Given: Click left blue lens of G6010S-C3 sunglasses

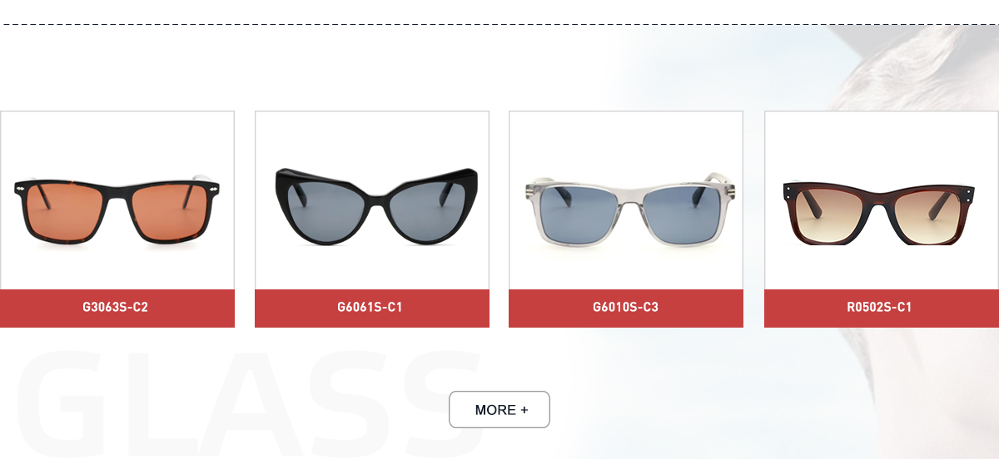Looking at the screenshot, I should 575,213.
